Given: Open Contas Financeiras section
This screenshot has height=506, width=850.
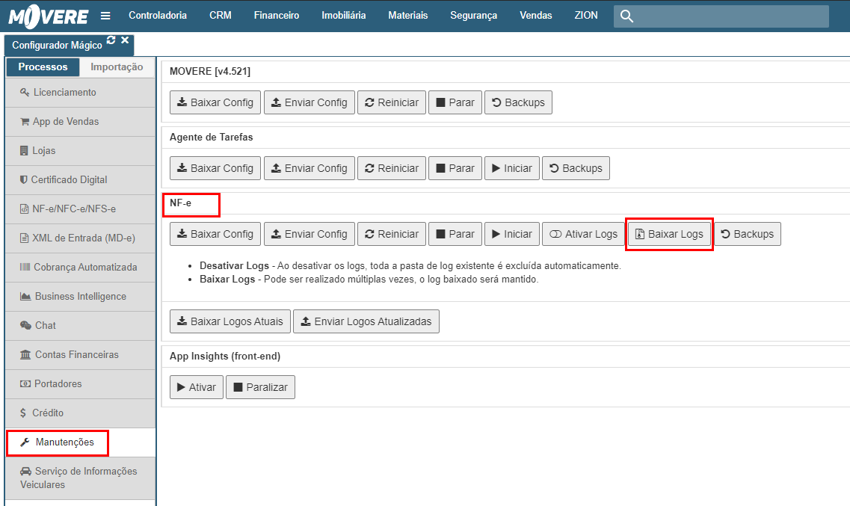Looking at the screenshot, I should click(80, 355).
